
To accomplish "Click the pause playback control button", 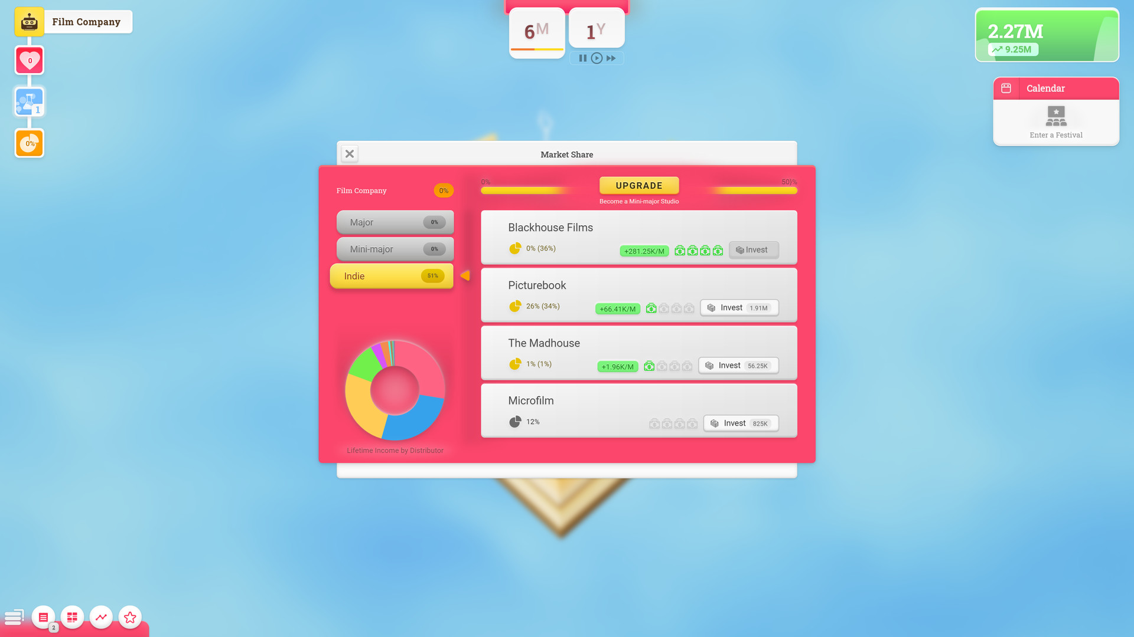I will [x=584, y=58].
